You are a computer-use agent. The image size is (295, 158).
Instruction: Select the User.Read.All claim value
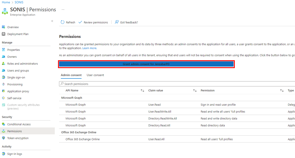pyautogui.click(x=156, y=139)
